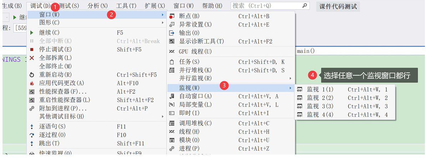Click the 停止调试(E) red square icon
Image resolution: width=426 pixels, height=158 pixels.
pos(32,49)
